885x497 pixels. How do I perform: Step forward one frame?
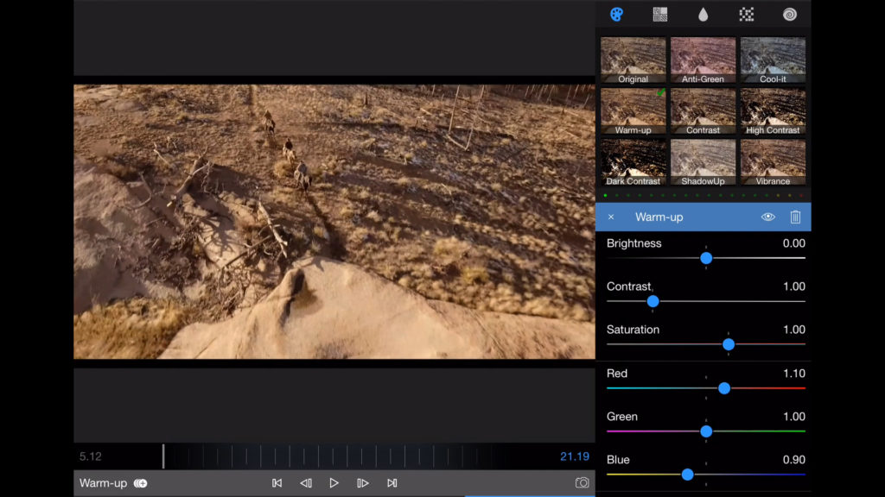(363, 483)
